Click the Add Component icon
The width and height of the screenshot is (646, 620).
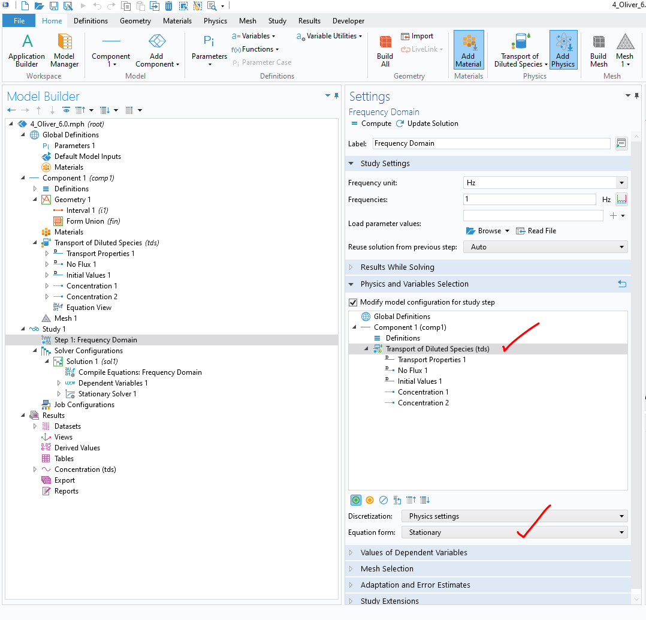tap(156, 50)
